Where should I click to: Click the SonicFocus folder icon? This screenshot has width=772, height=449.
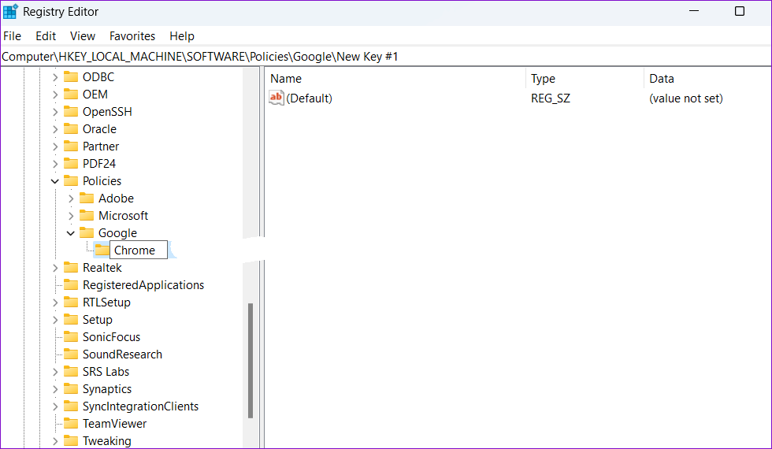[71, 337]
